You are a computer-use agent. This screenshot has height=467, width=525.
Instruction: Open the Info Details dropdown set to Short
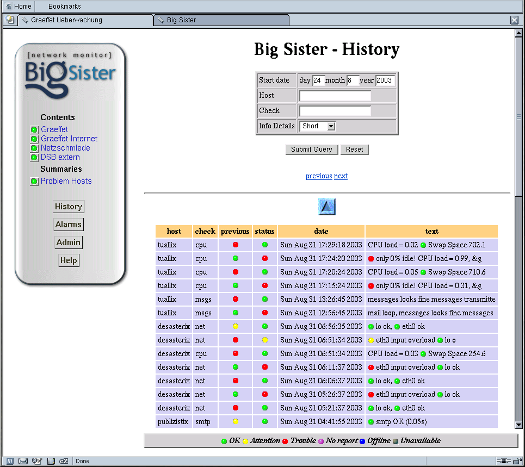317,126
